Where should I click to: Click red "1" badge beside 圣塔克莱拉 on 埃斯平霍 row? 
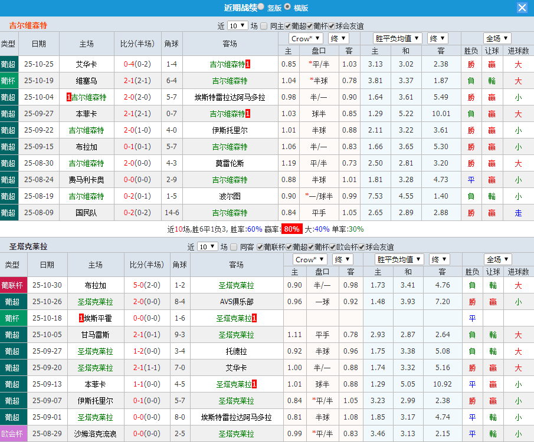click(253, 318)
